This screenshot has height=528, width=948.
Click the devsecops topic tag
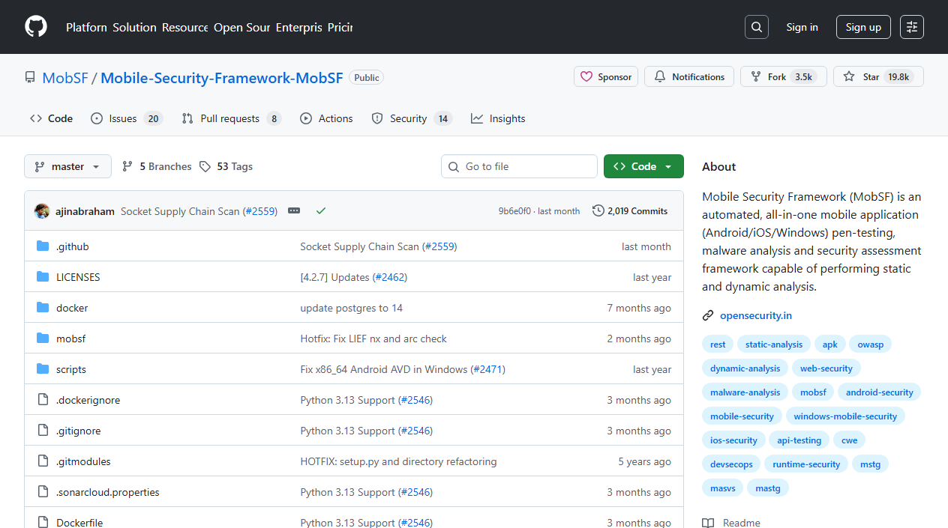tap(731, 464)
